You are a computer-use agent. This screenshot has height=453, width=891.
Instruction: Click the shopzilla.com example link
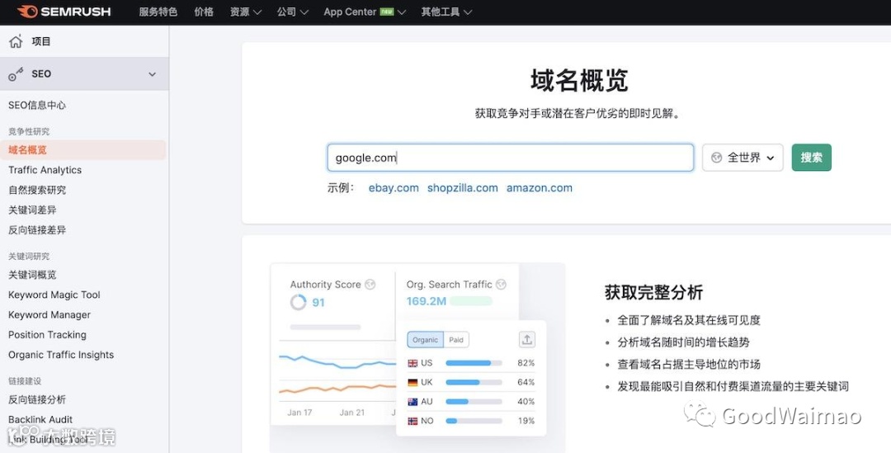click(463, 188)
